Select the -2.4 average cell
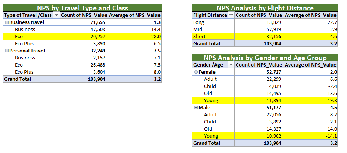Image resolution: width=347 pixels, height=153 pixels. (x=333, y=86)
